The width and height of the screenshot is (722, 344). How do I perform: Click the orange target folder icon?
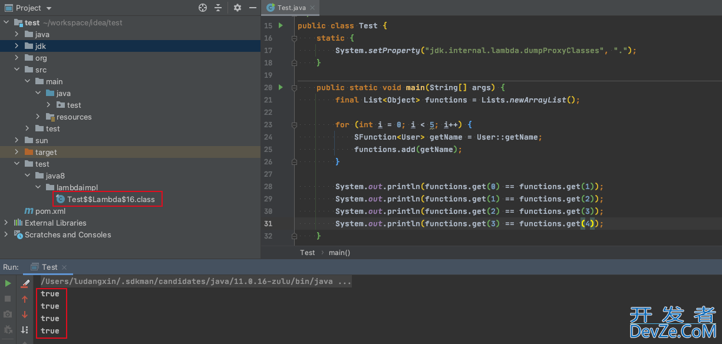point(29,152)
